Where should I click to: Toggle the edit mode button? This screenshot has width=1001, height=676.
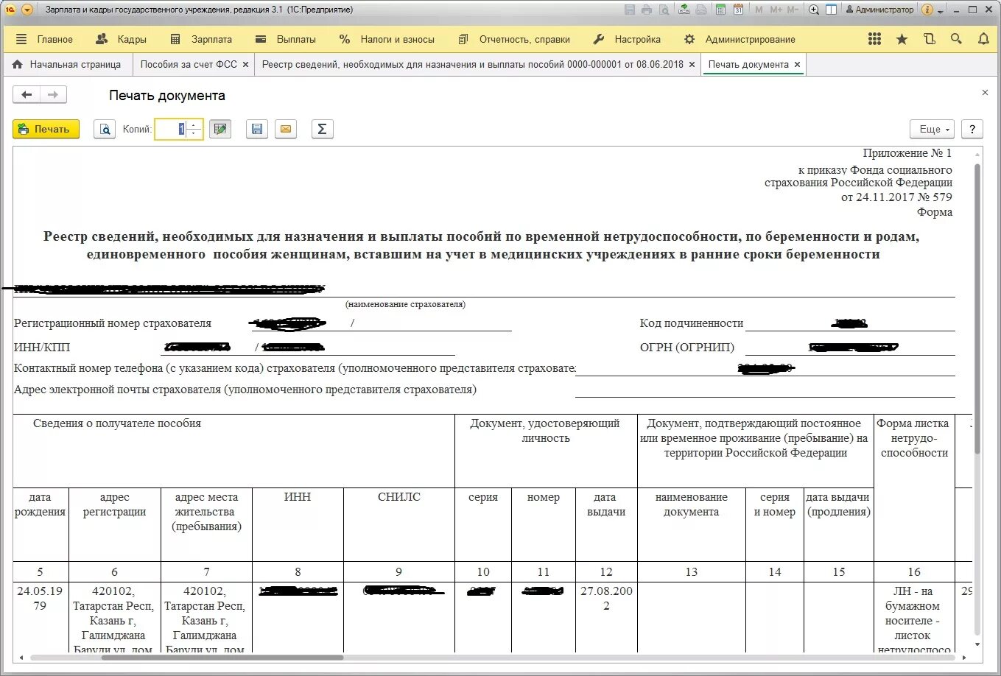click(219, 129)
